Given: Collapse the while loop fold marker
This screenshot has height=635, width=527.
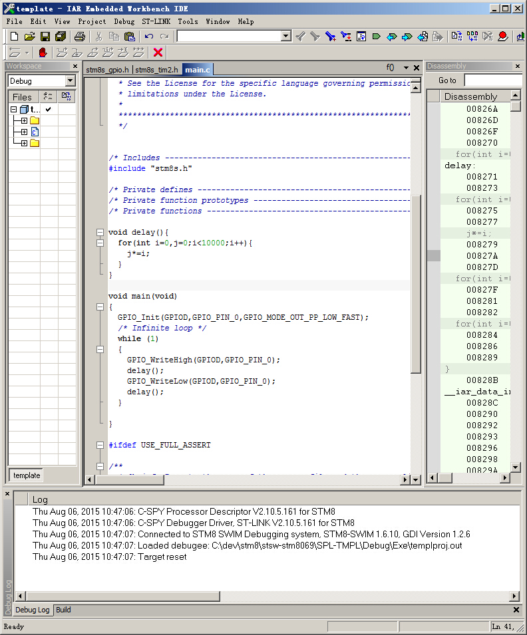Looking at the screenshot, I should pos(100,350).
